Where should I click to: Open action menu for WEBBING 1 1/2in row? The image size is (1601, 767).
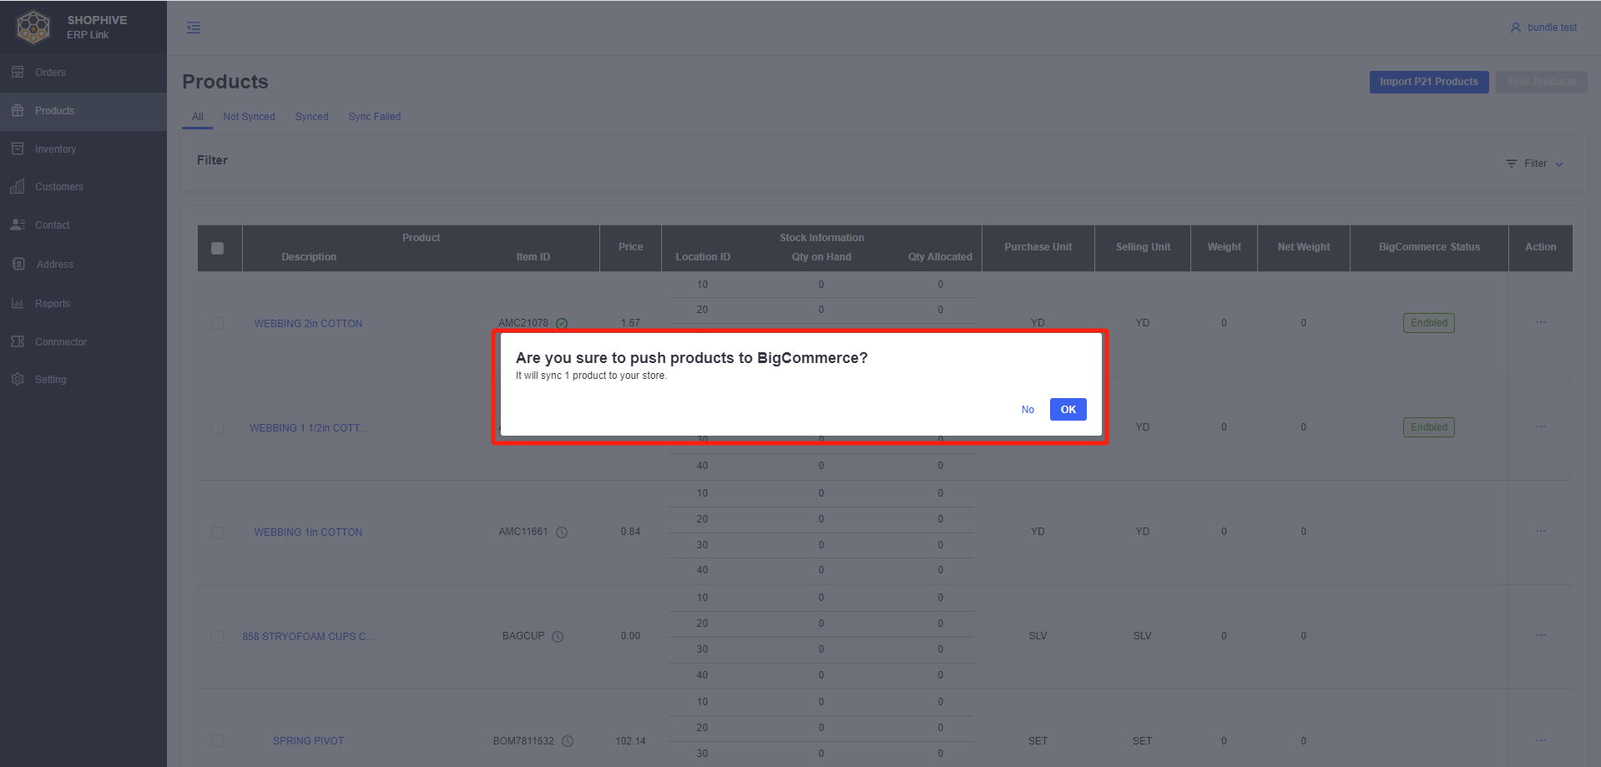(1541, 426)
